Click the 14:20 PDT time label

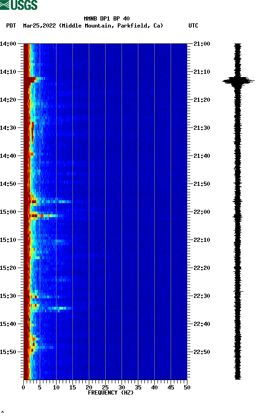[x=8, y=100]
